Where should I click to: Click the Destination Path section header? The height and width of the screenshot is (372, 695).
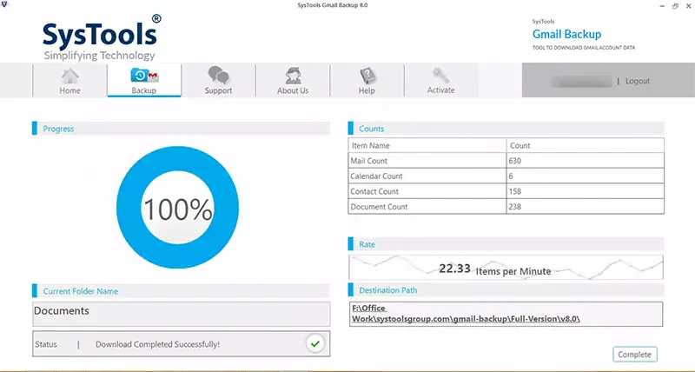point(506,290)
